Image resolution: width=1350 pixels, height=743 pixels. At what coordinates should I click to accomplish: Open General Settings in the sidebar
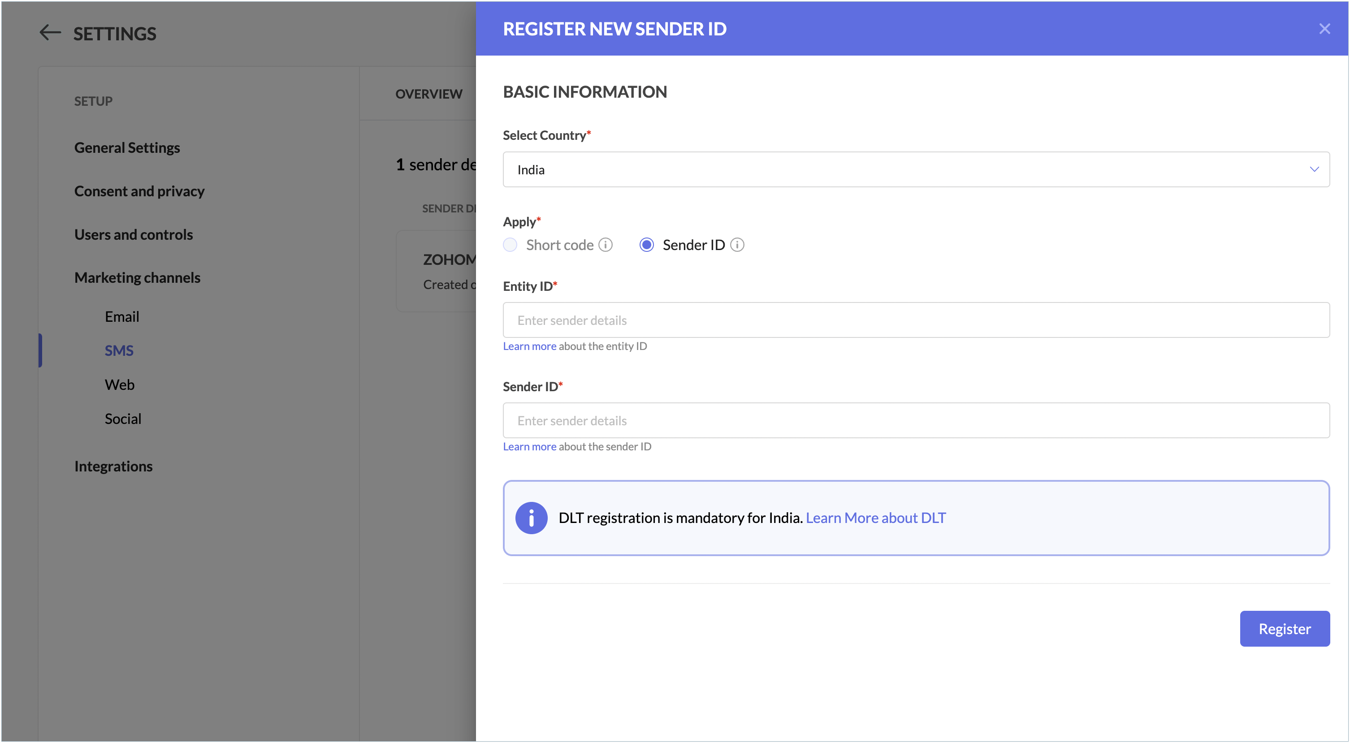coord(127,148)
